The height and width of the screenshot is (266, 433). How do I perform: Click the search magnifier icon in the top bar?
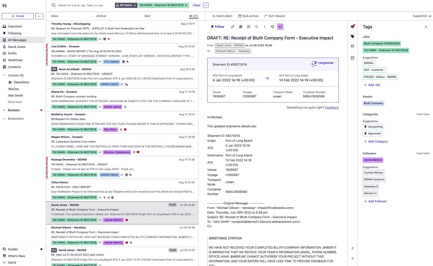point(54,5)
